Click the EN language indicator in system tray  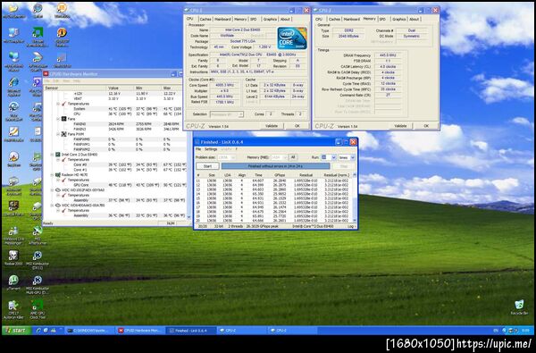[496, 331]
